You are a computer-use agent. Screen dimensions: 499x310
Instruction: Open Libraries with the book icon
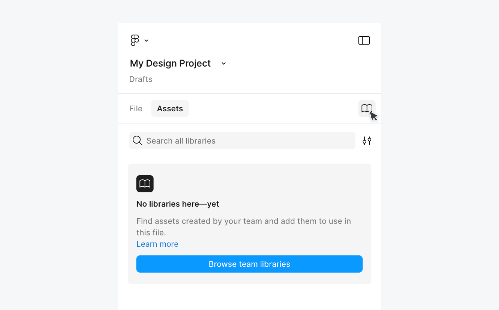click(367, 108)
